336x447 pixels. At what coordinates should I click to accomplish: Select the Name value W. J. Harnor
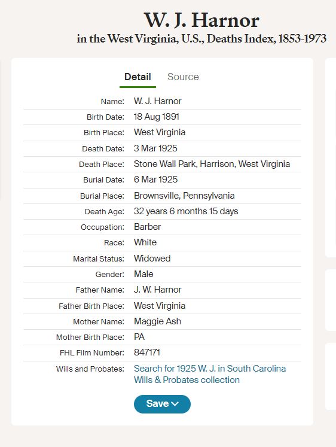click(157, 101)
